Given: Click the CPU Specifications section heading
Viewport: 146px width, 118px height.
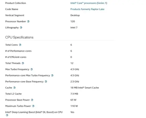Looking at the screenshot, I should [x=19, y=37].
